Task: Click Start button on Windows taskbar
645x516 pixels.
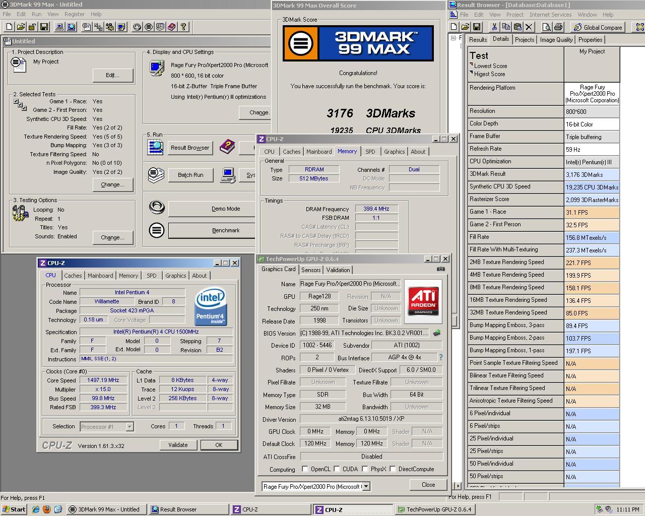Action: tap(14, 509)
